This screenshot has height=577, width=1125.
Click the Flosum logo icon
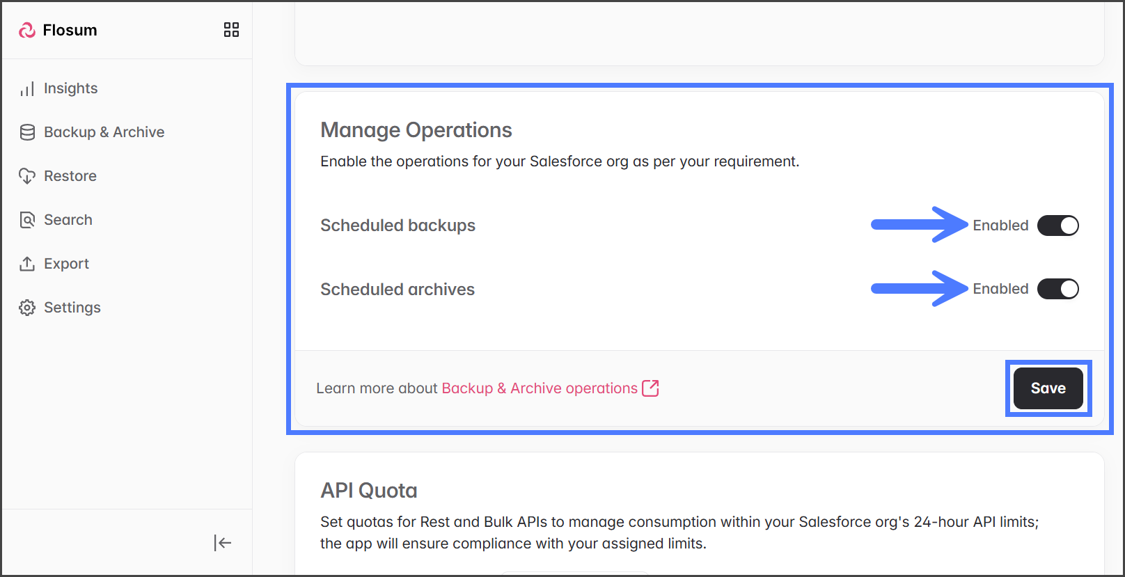tap(27, 30)
